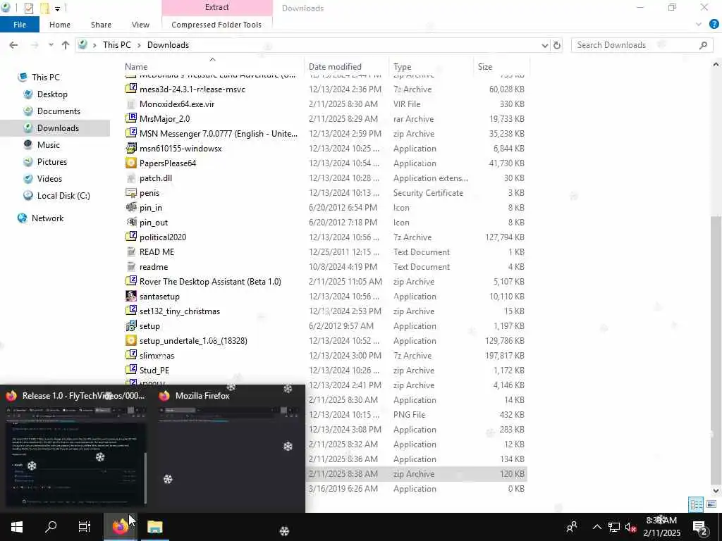This screenshot has width=722, height=541.
Task: Select the Monoxidex64.exe.vir file icon
Action: tap(131, 104)
